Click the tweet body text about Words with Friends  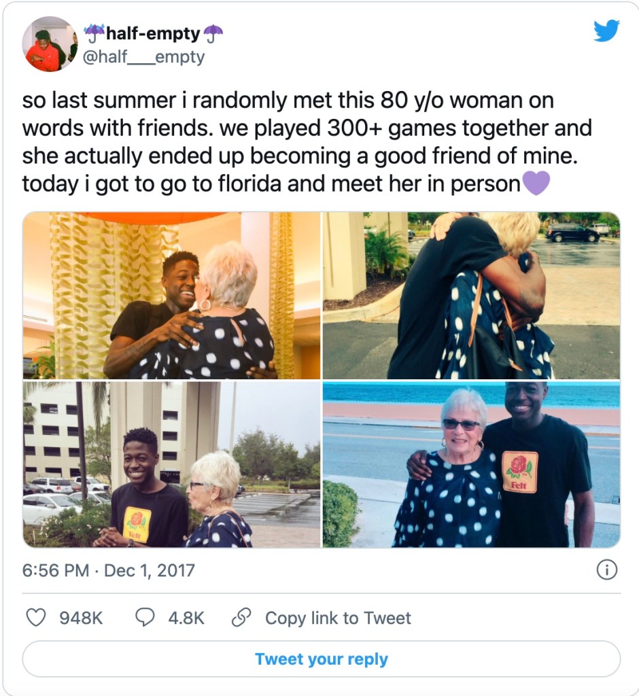tap(306, 143)
